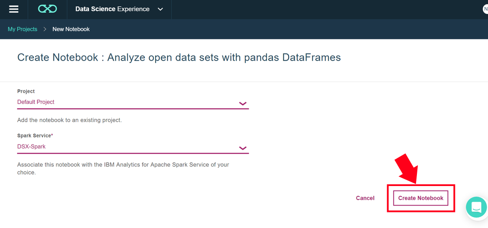Select the New Notebook breadcrumb item
Viewport: 488px width, 228px height.
71,29
